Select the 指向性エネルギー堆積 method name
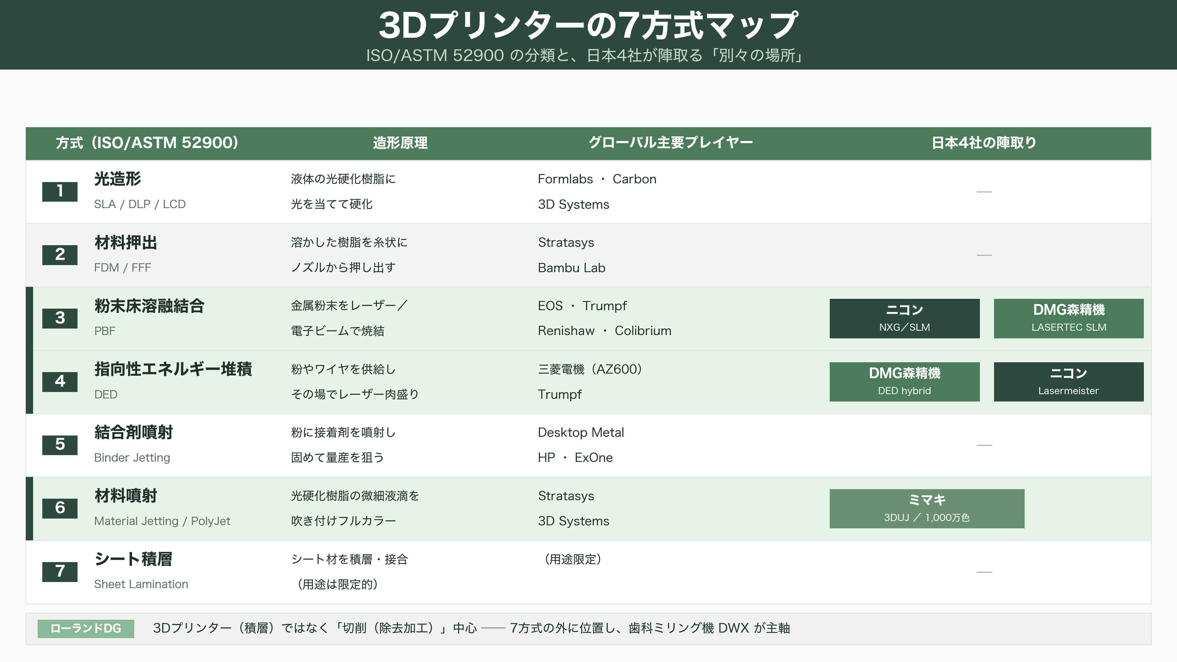Viewport: 1177px width, 662px height. pos(173,369)
